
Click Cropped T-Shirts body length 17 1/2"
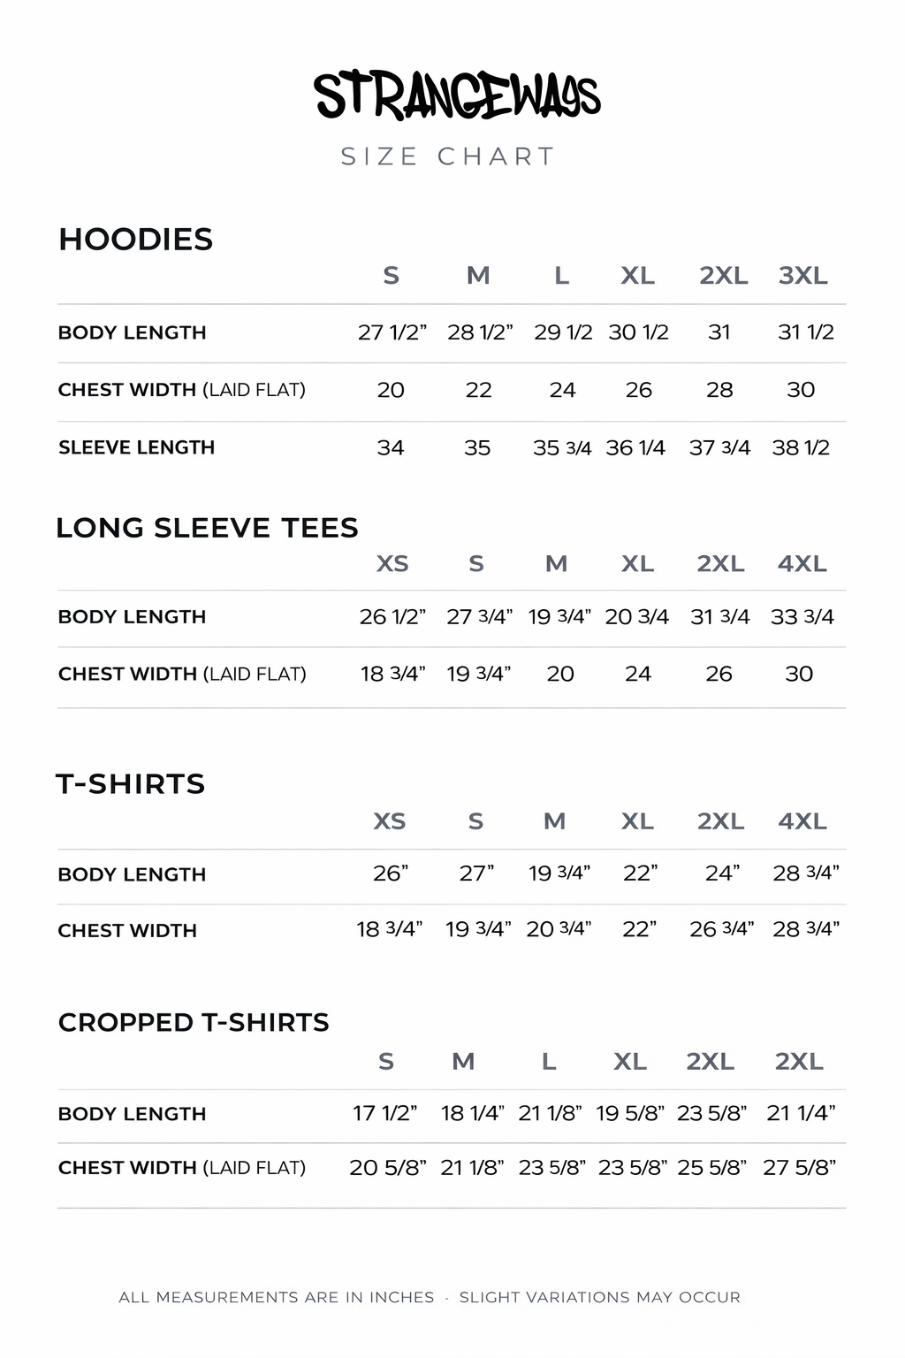pyautogui.click(x=385, y=1113)
